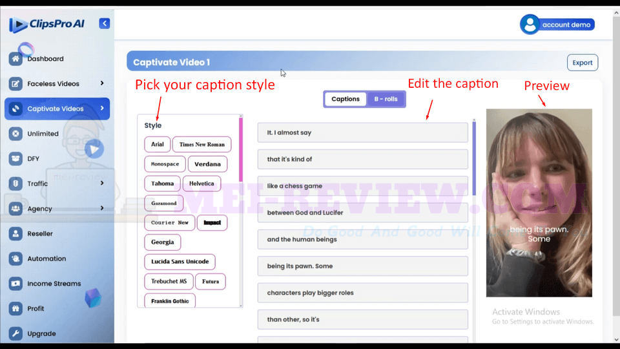
Task: Click the Traffic sidebar icon
Action: click(x=15, y=184)
